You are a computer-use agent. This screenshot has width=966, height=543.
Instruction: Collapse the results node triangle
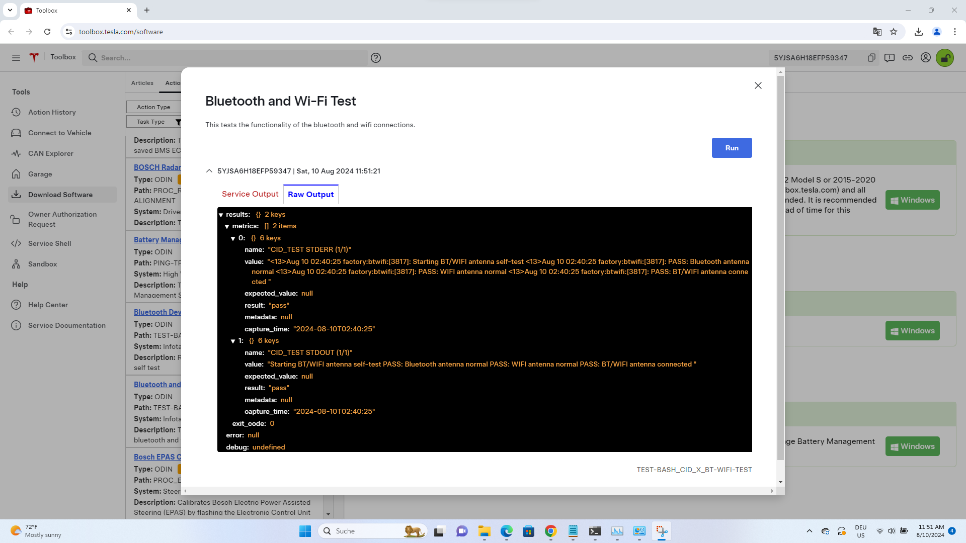click(x=221, y=215)
